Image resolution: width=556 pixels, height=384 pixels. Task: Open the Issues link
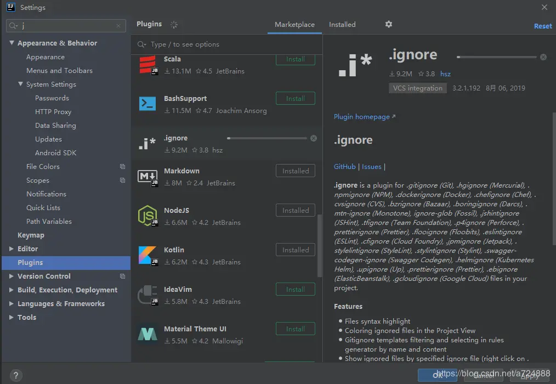(x=372, y=166)
